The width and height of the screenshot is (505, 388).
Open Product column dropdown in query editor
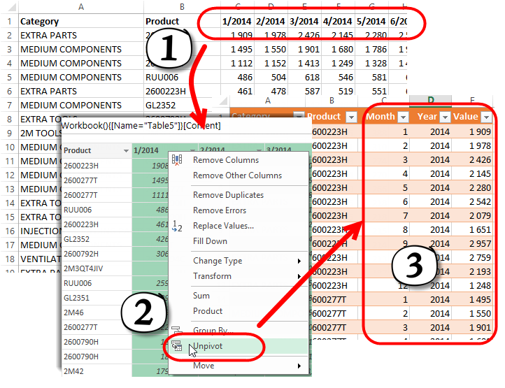[x=126, y=150]
